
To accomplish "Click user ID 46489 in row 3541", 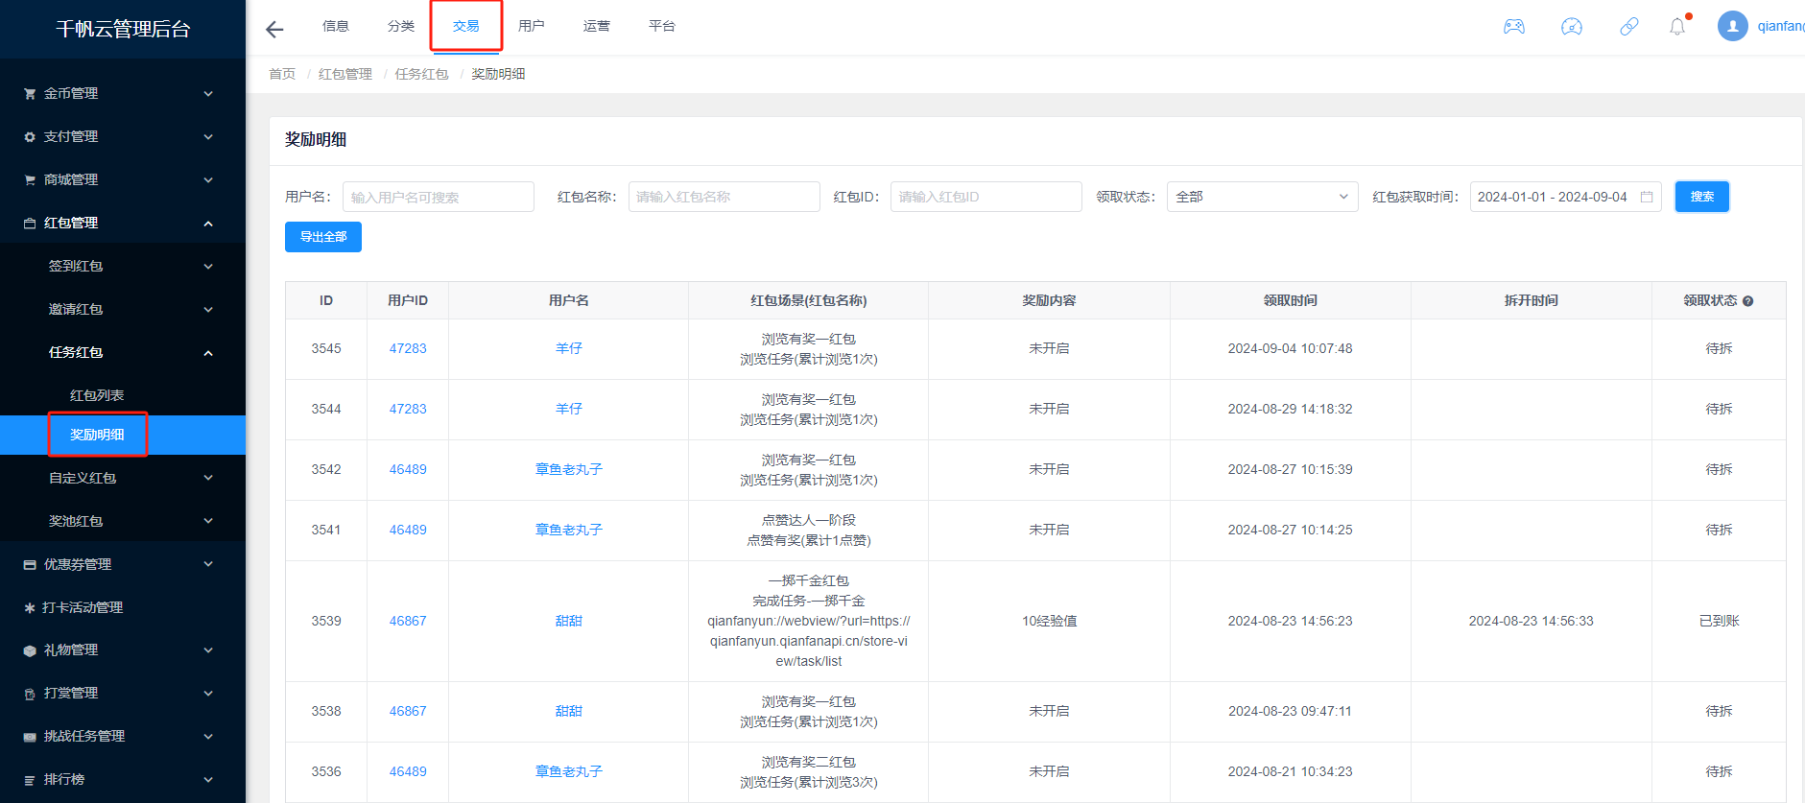I will pos(408,530).
